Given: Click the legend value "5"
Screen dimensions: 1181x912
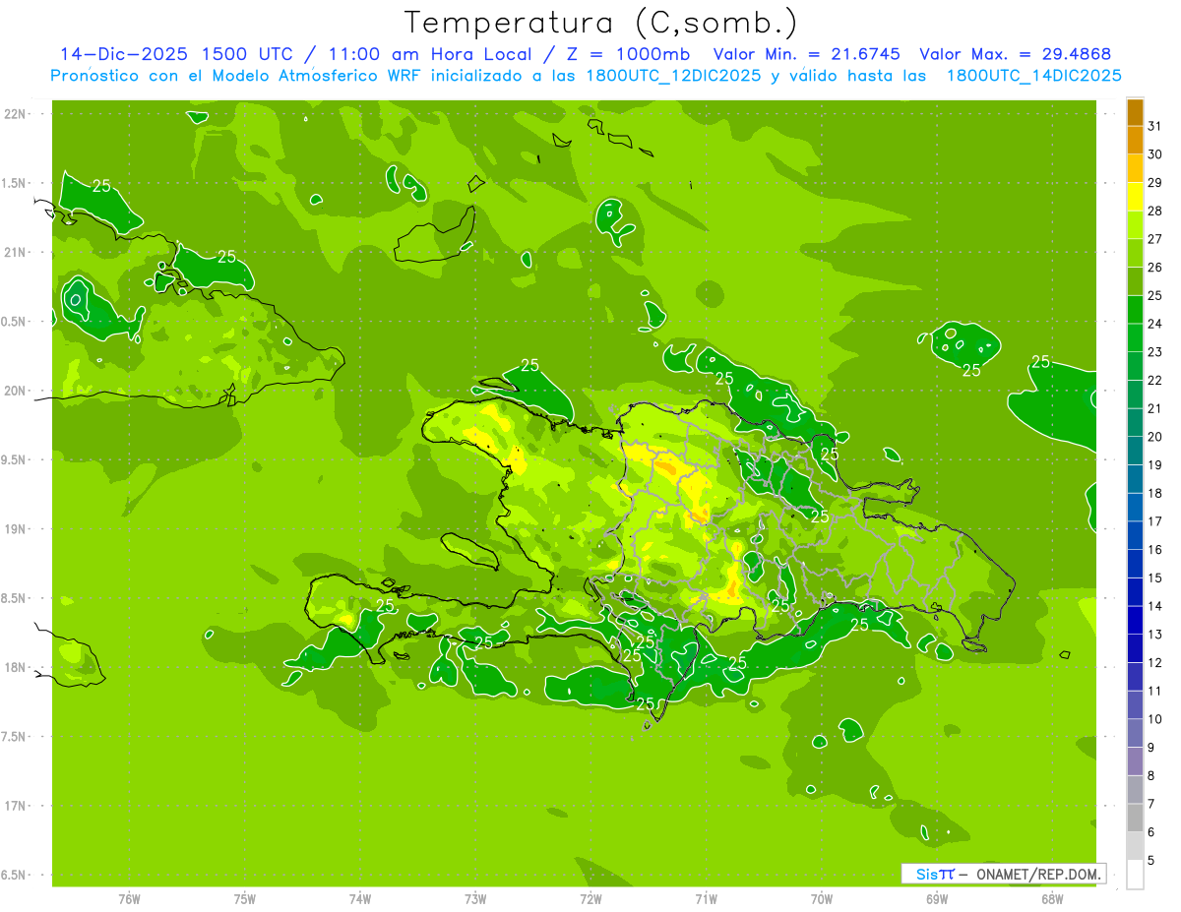Looking at the screenshot, I should click(1151, 860).
